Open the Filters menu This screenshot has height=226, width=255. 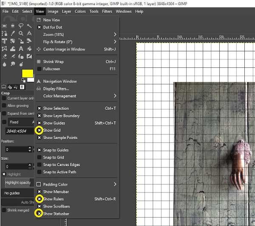point(107,11)
